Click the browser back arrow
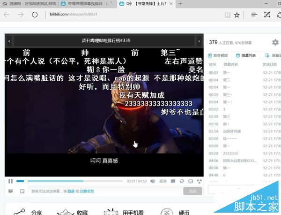The height and width of the screenshot is (215, 281). pos(7,15)
